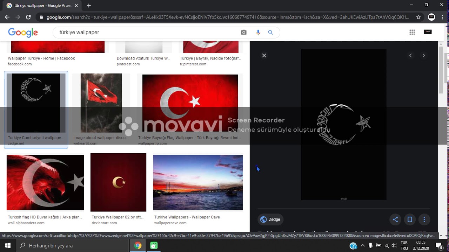Reload the Google search page
Image resolution: width=449 pixels, height=252 pixels.
pyautogui.click(x=28, y=17)
